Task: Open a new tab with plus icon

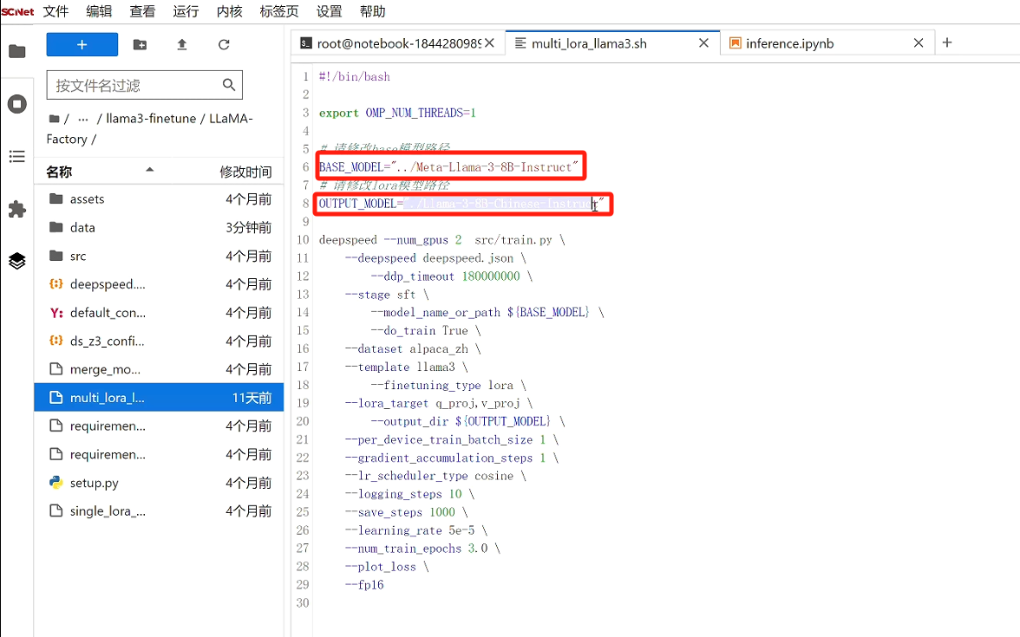Action: pos(947,42)
